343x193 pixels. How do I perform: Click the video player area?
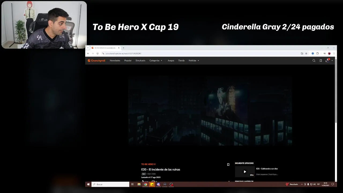tap(210, 110)
